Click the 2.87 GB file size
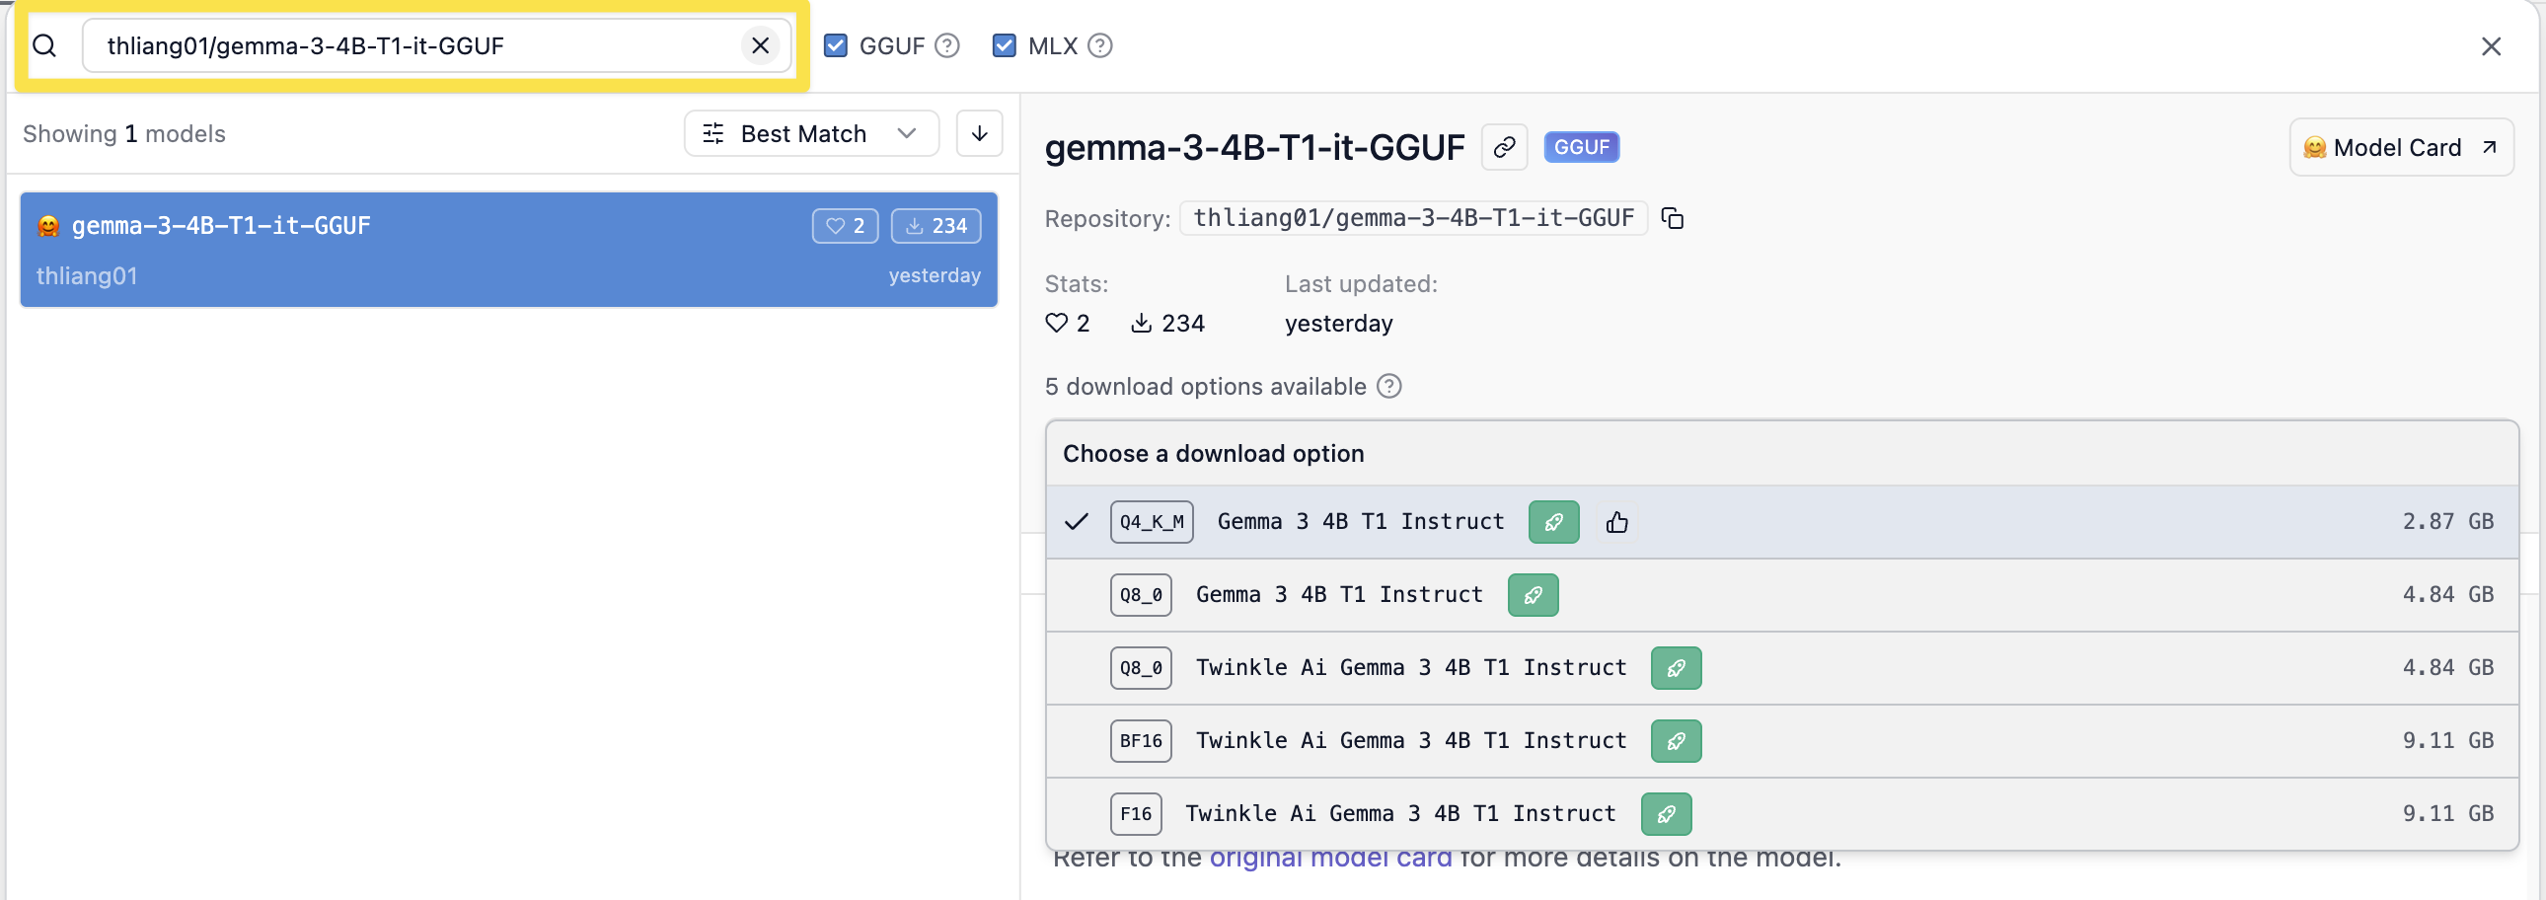2546x900 pixels. click(x=2447, y=522)
